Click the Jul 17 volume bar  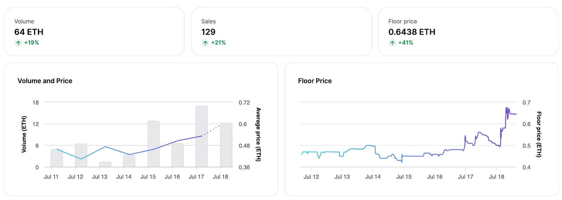[x=202, y=136]
